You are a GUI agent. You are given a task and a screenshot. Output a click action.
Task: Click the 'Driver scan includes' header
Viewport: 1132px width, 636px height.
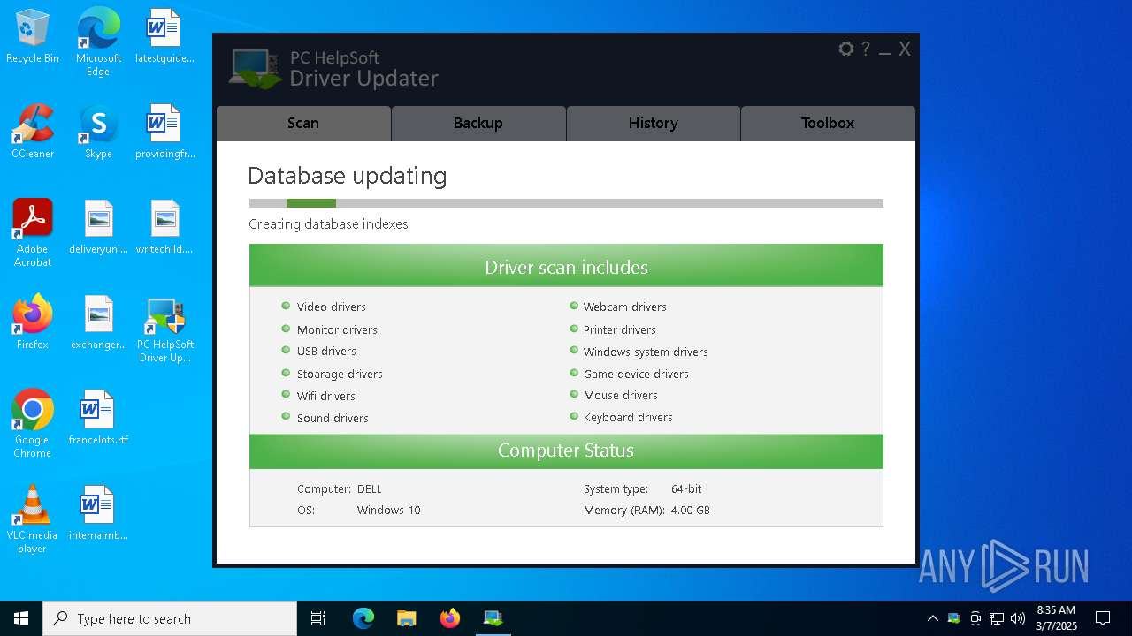tap(566, 266)
